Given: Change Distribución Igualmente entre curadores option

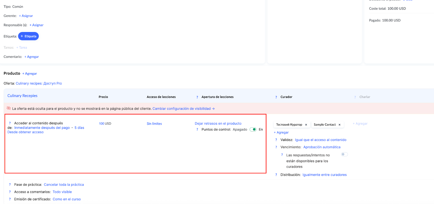Looking at the screenshot, I should click(324, 175).
